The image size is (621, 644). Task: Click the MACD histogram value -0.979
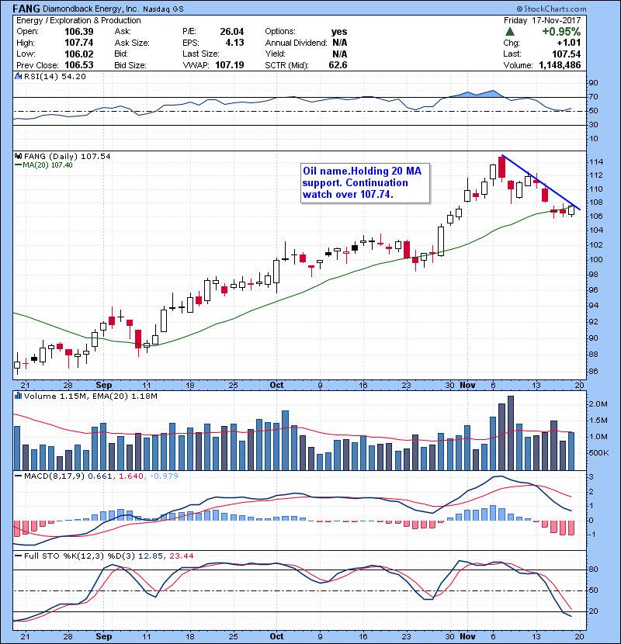(164, 476)
